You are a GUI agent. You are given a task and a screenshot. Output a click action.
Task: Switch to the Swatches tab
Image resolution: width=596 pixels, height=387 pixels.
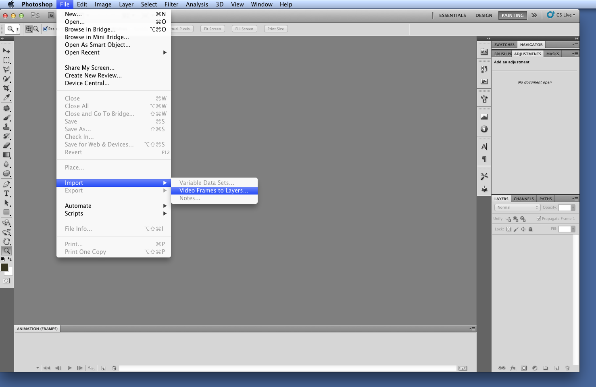click(x=504, y=44)
